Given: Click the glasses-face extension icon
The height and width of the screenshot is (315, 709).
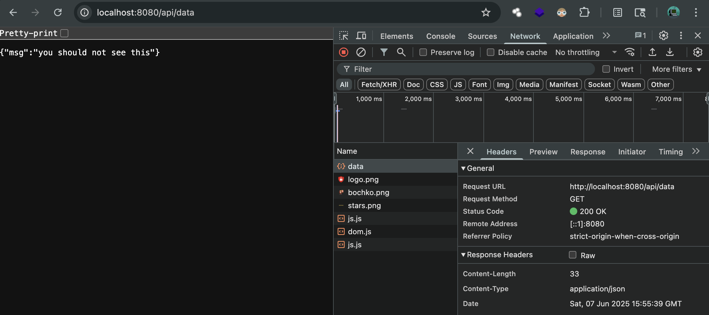Looking at the screenshot, I should tap(562, 12).
